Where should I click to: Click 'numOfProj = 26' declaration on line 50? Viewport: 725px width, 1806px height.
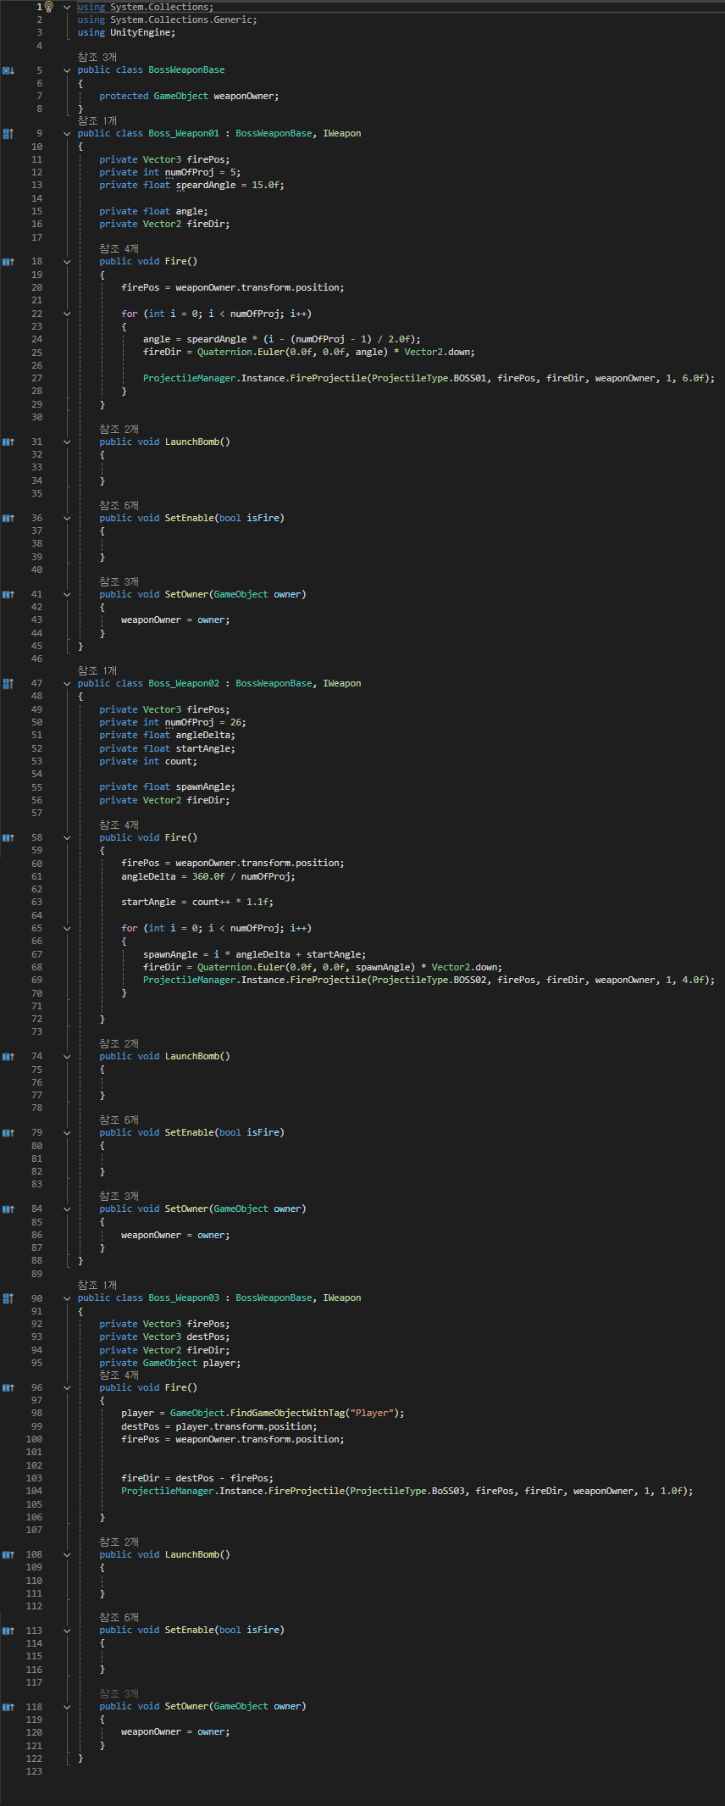(x=205, y=723)
